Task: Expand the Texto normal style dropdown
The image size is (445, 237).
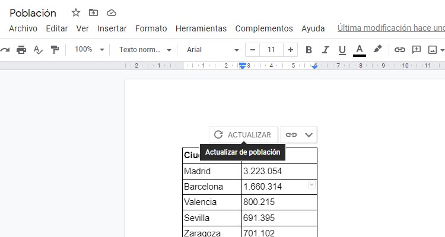Action: pos(145,50)
